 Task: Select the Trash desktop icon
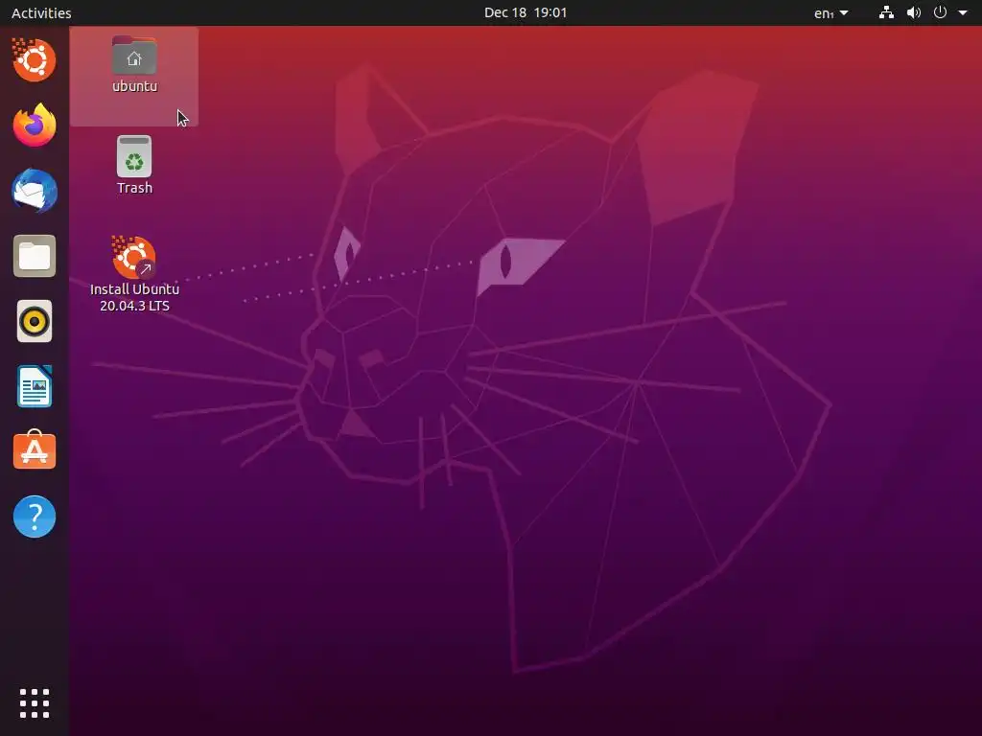134,165
